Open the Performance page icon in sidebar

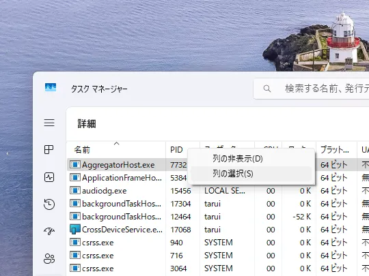[49, 177]
